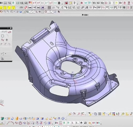The height and width of the screenshot is (127, 133).
Task: Click the 清 toolbar button
Action: click(x=82, y=3)
